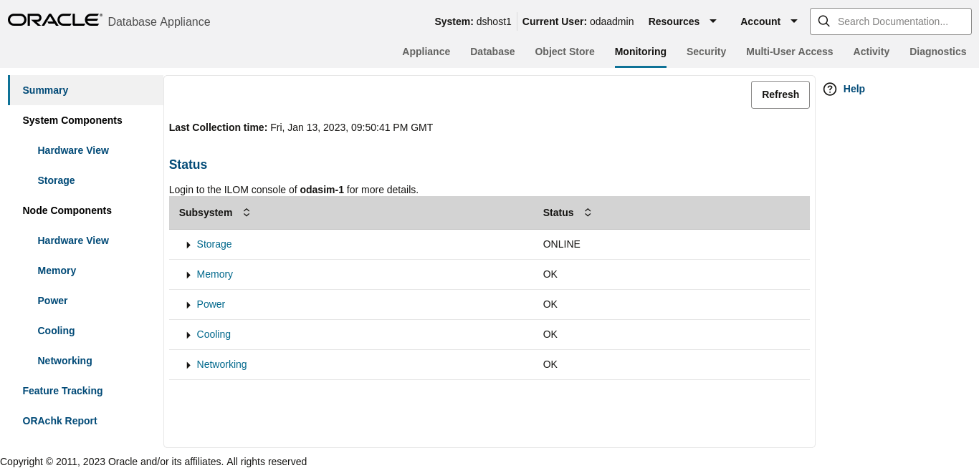Select Summary in the left navigation
979x468 pixels.
45,90
